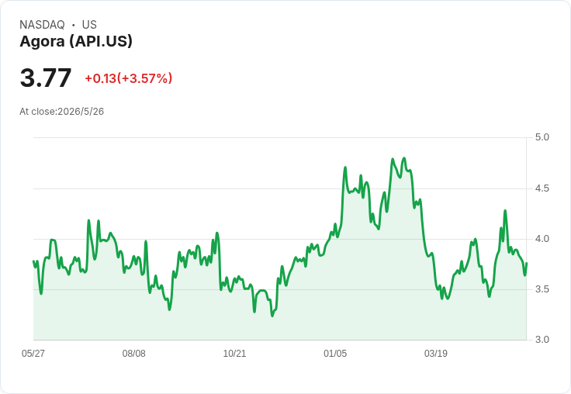Select the NASDAQ exchange label
Screen dimensions: 571x394
coord(42,25)
